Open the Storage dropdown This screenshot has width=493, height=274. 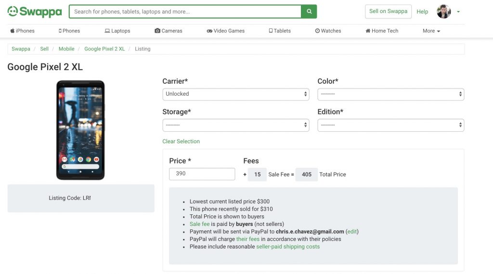236,125
